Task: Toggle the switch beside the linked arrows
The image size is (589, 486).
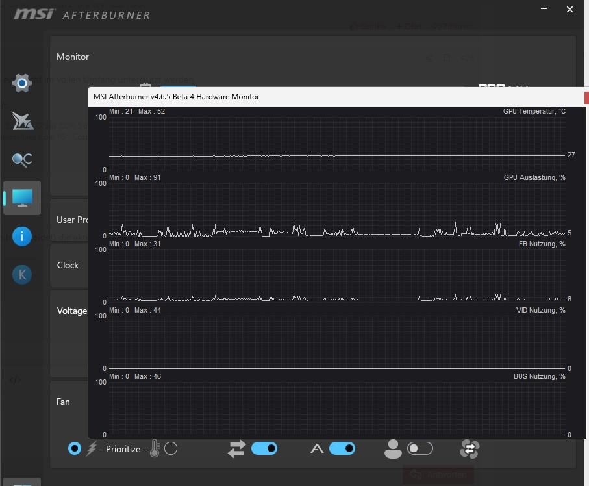Action: click(264, 448)
